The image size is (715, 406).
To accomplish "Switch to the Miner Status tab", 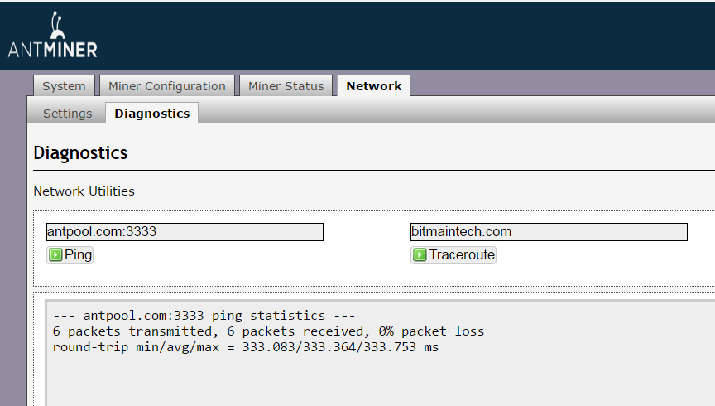I will pos(286,86).
